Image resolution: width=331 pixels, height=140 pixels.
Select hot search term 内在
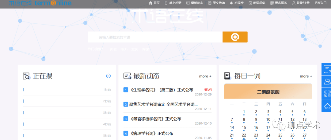113,50
